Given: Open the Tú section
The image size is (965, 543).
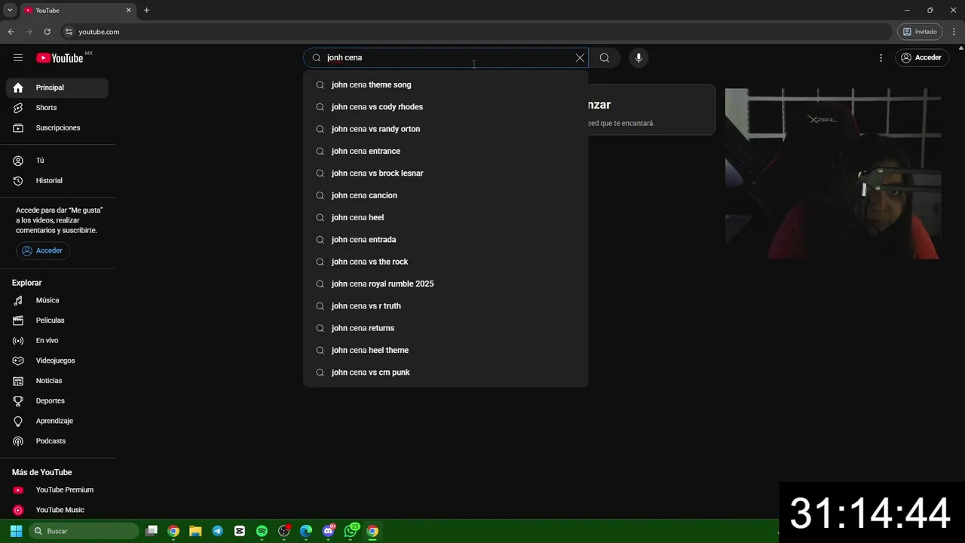Looking at the screenshot, I should tap(57, 161).
